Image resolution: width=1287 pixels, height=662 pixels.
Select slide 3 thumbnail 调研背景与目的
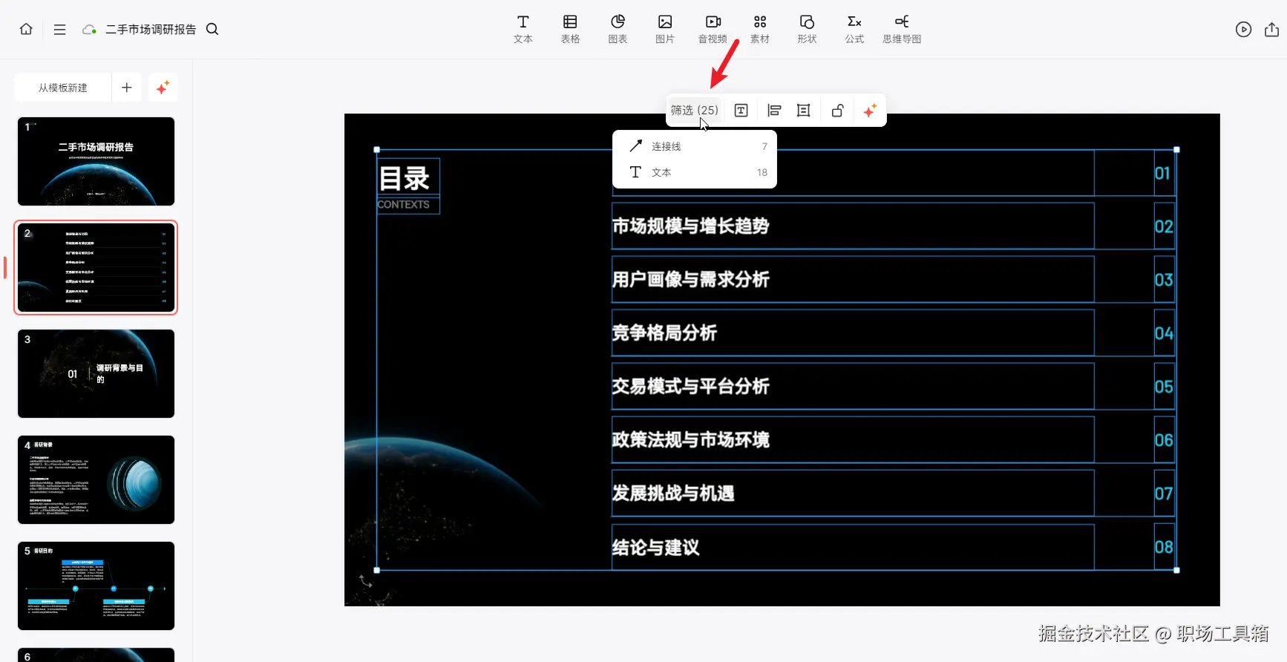[96, 373]
